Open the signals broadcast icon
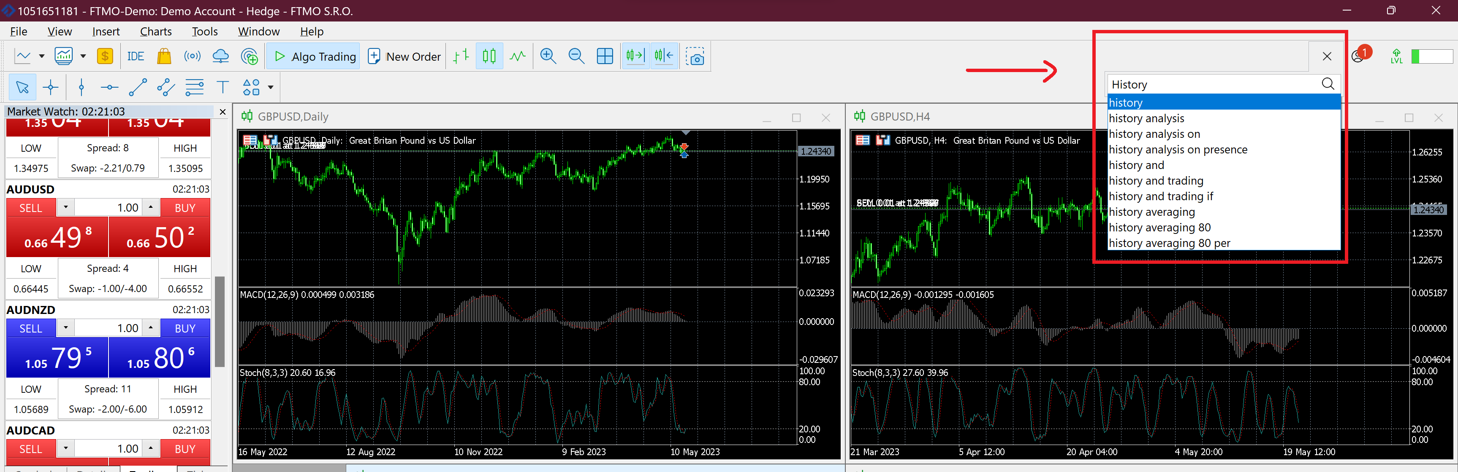Viewport: 1458px width, 472px height. pos(193,56)
